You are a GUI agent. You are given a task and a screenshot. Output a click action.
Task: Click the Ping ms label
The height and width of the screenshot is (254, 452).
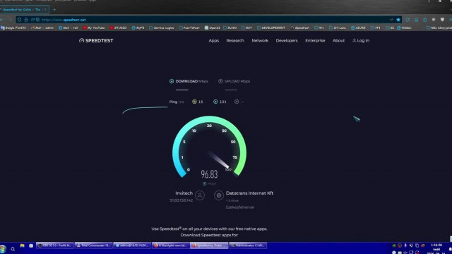pyautogui.click(x=177, y=102)
